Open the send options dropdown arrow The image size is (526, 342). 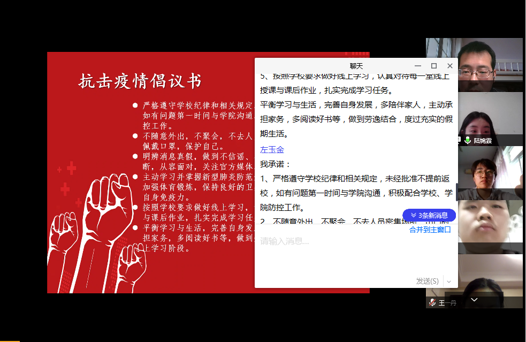click(x=449, y=282)
